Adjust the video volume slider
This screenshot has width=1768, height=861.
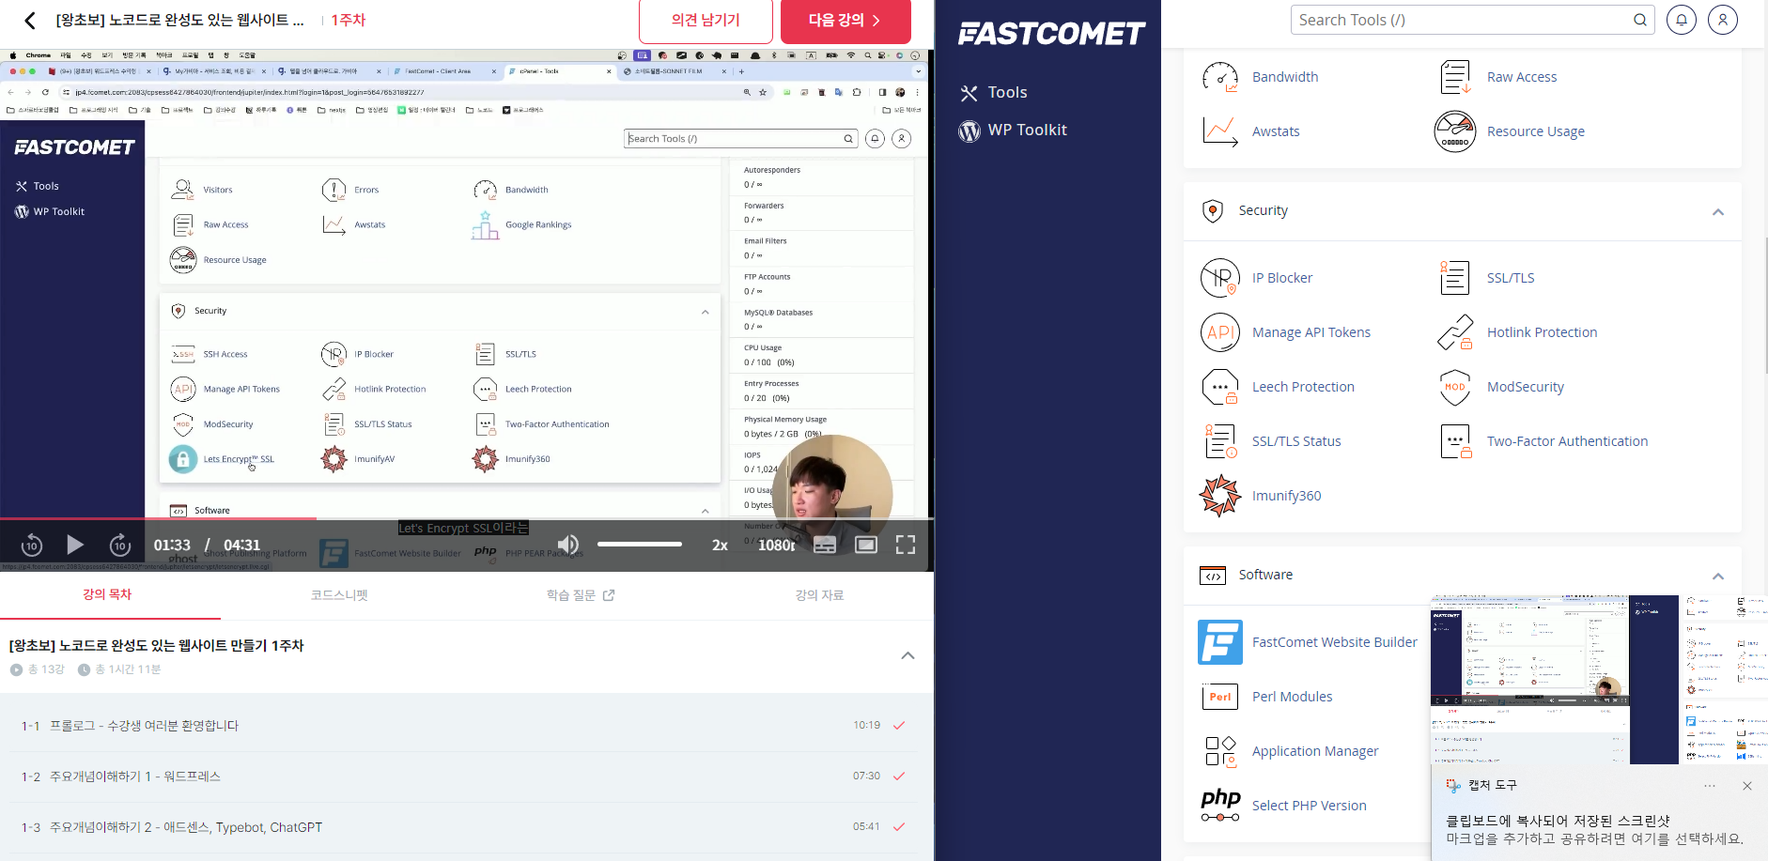pyautogui.click(x=640, y=545)
